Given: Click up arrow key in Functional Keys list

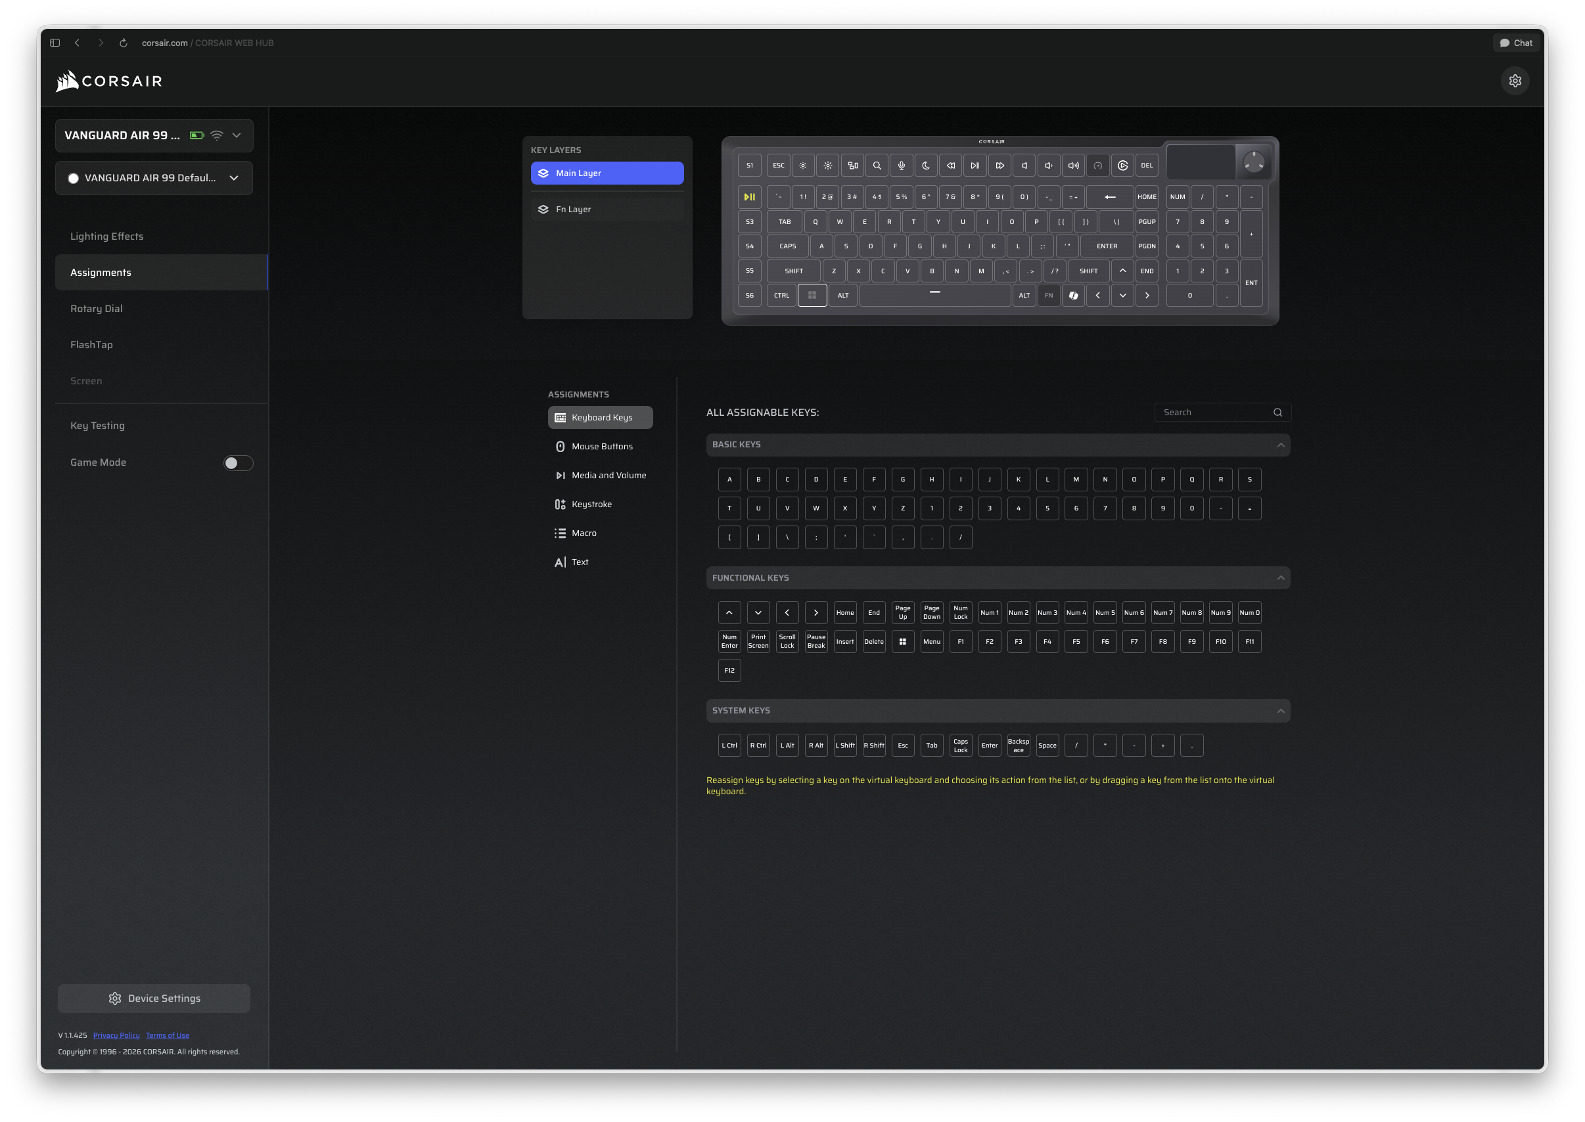Looking at the screenshot, I should (x=729, y=613).
